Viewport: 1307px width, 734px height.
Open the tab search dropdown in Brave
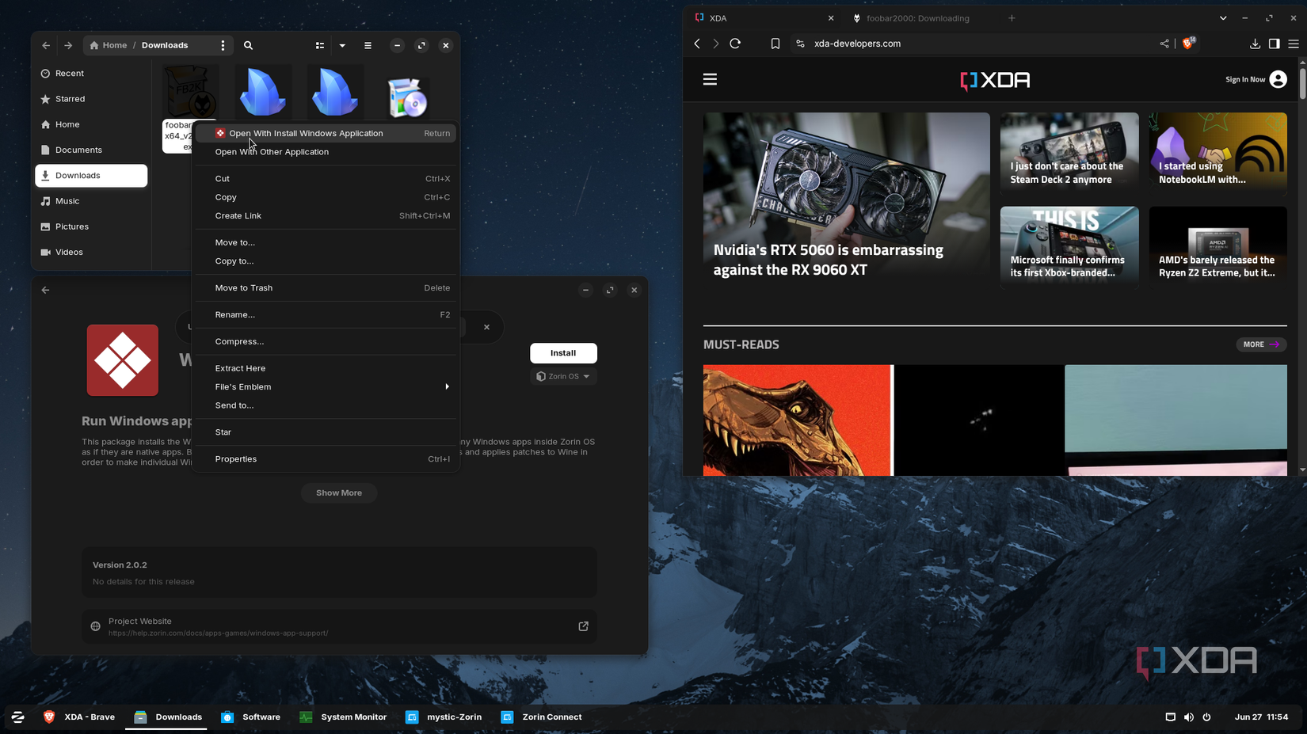tap(1222, 17)
